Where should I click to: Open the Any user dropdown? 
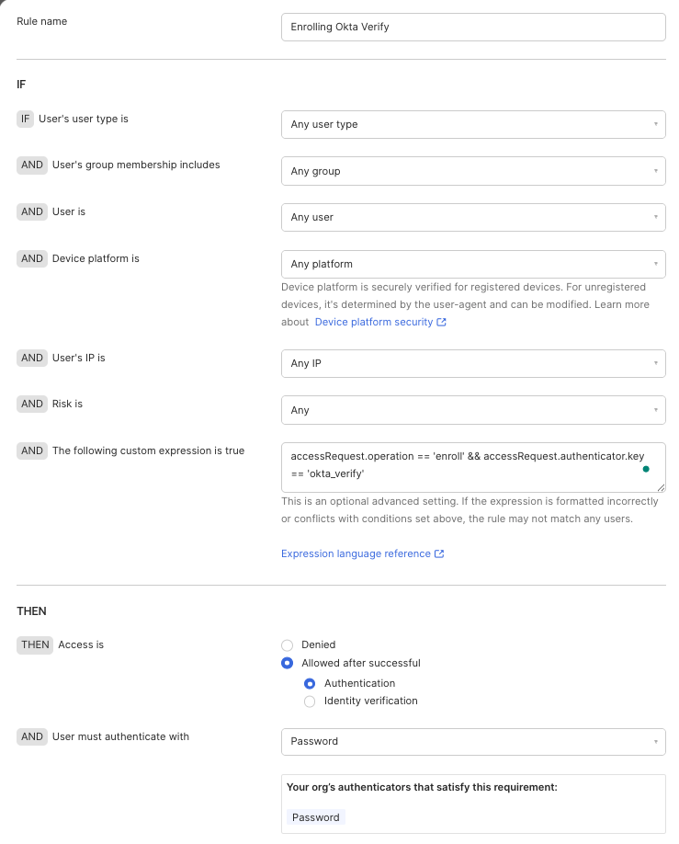473,218
